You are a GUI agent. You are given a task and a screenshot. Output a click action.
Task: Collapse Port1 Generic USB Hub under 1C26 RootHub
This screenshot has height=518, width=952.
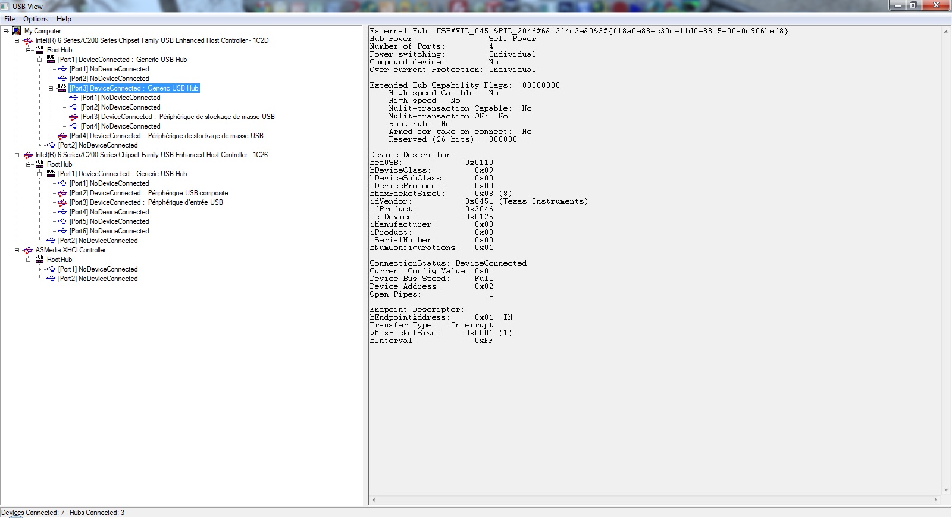[40, 174]
